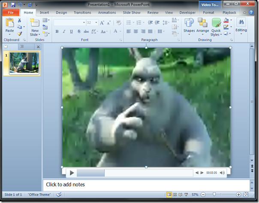Select the Format Painter brush
The height and width of the screenshot is (203, 259).
(19, 34)
